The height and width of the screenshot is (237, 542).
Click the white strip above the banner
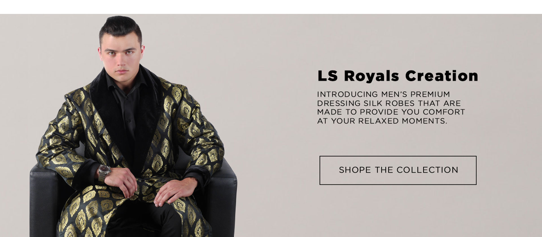[271, 7]
